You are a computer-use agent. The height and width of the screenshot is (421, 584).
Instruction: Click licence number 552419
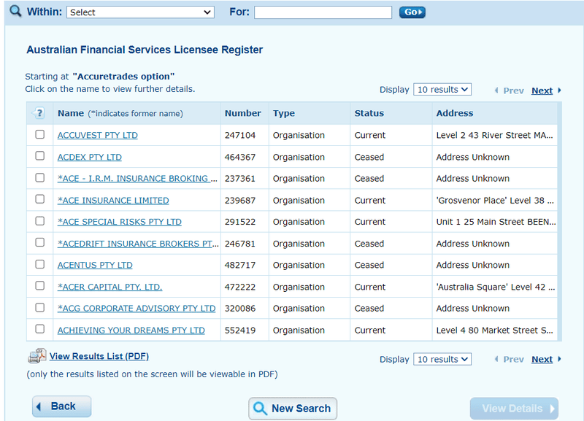pyautogui.click(x=240, y=331)
